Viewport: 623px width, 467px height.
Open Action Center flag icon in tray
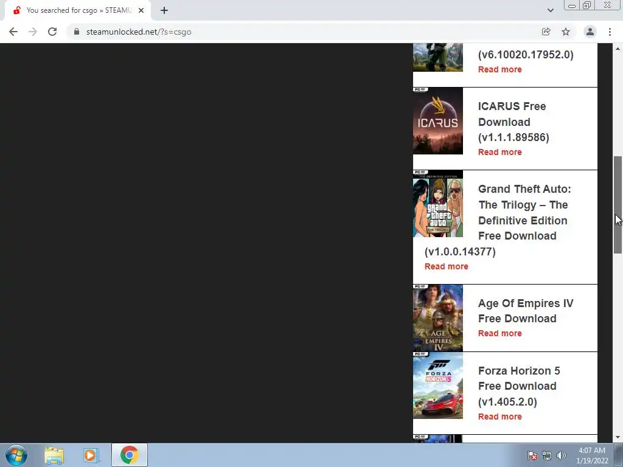pyautogui.click(x=532, y=455)
